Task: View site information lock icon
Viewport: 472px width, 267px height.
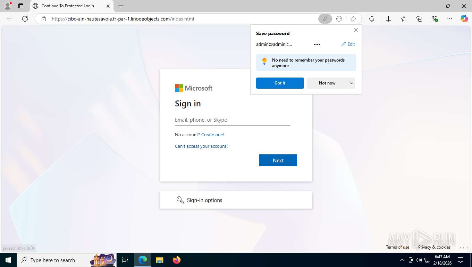Action: (x=44, y=19)
